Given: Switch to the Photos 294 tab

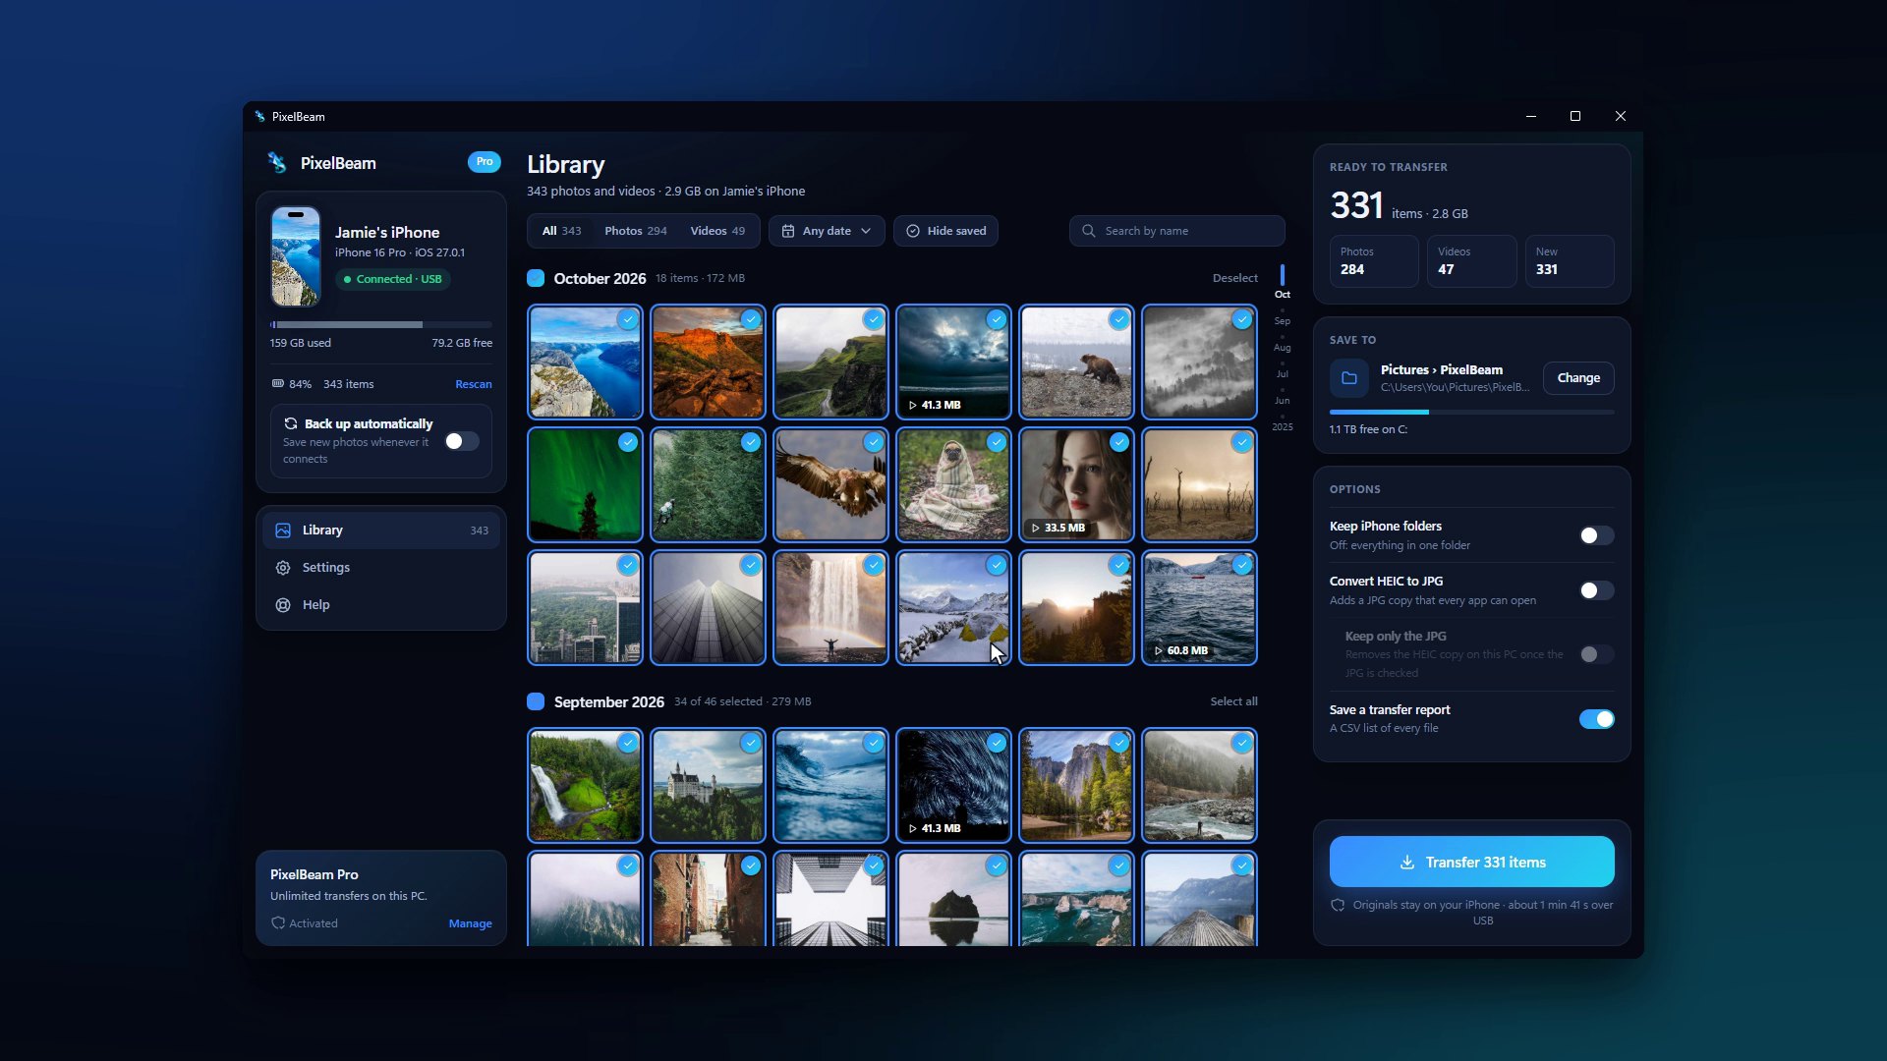Looking at the screenshot, I should [x=635, y=231].
